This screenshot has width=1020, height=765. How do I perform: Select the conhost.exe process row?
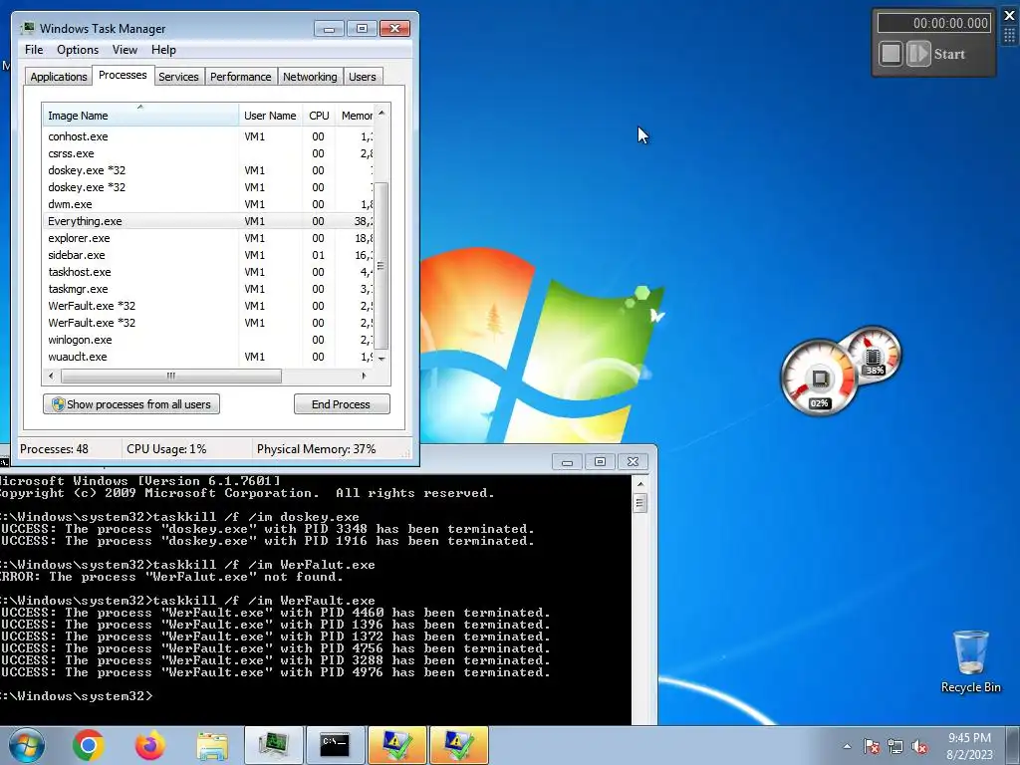pos(208,136)
